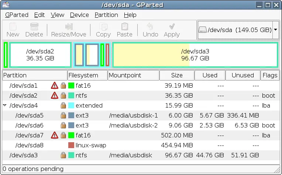The image size is (282, 175).
Task: Open the Edit menu
Action: tap(39, 15)
